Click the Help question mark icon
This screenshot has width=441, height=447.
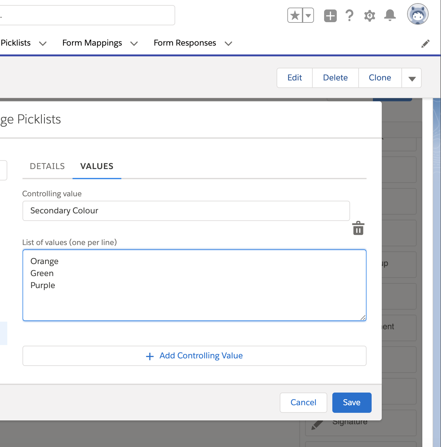(349, 15)
